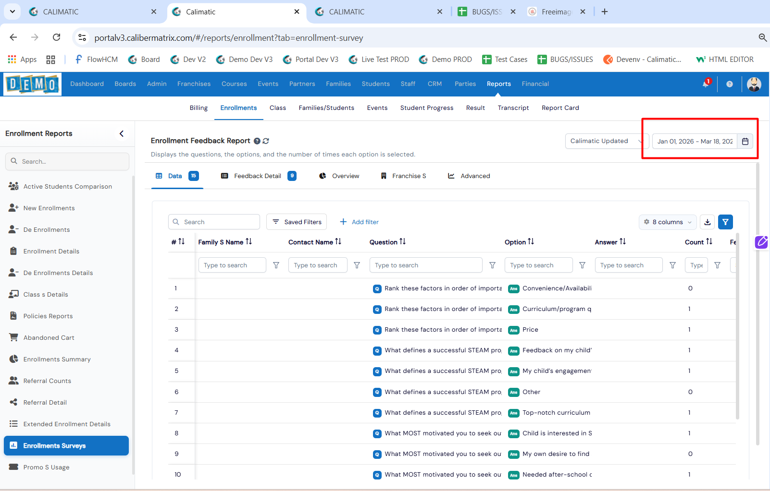Click the Contact Name search field
This screenshot has width=770, height=491.
click(317, 265)
